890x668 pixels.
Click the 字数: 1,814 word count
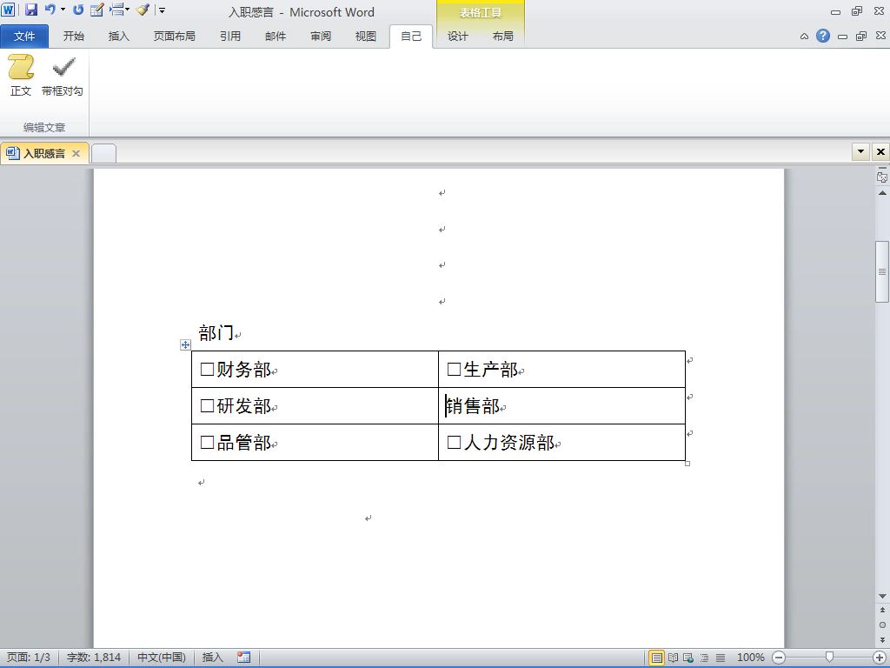(x=94, y=658)
